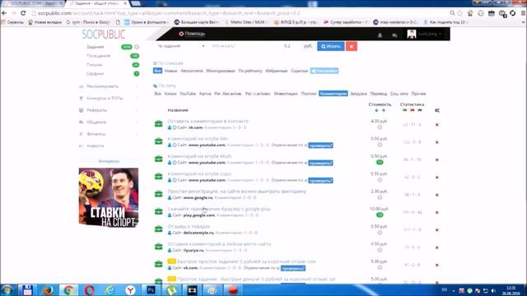Go back in the browser
Viewport: 527px width, 296px height.
4,13
